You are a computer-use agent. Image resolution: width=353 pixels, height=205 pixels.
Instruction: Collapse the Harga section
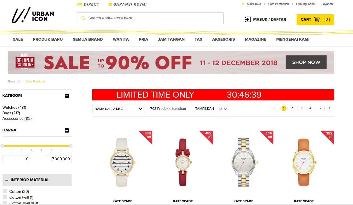(x=67, y=131)
